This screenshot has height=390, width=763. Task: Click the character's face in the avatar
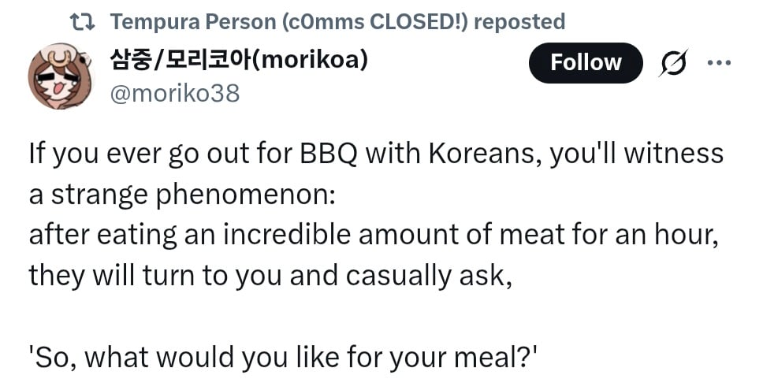point(59,82)
